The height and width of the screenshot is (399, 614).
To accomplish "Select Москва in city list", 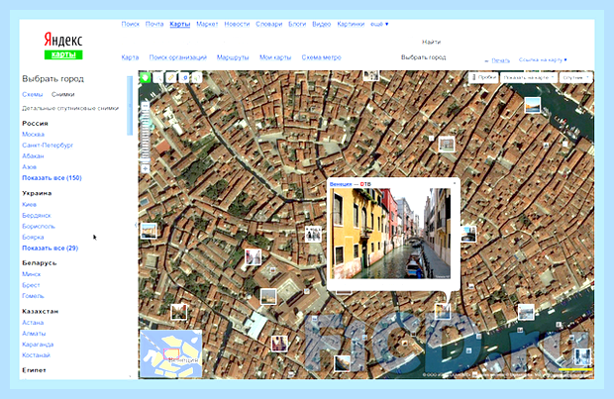I will coord(34,135).
